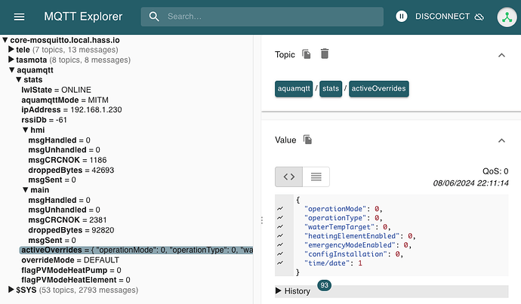
Task: Show chart for waterTempTarget
Action: tap(280, 226)
